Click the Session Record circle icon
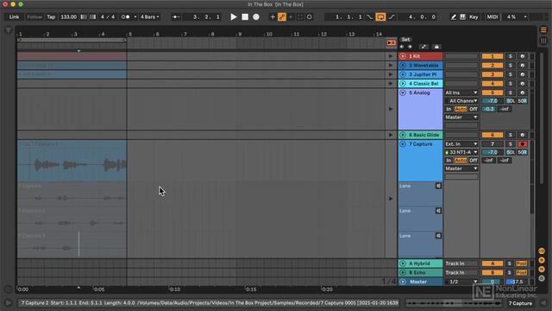The height and width of the screenshot is (311, 552). [x=309, y=16]
